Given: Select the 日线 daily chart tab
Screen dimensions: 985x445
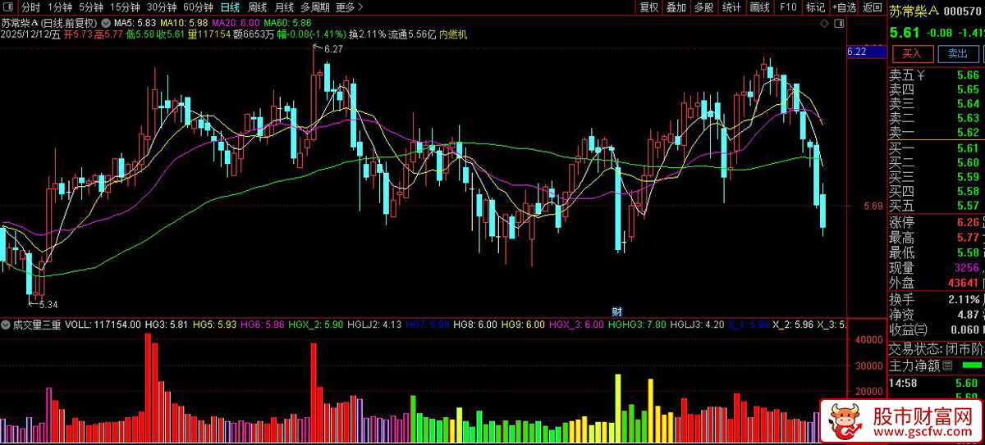Looking at the screenshot, I should click(x=231, y=7).
